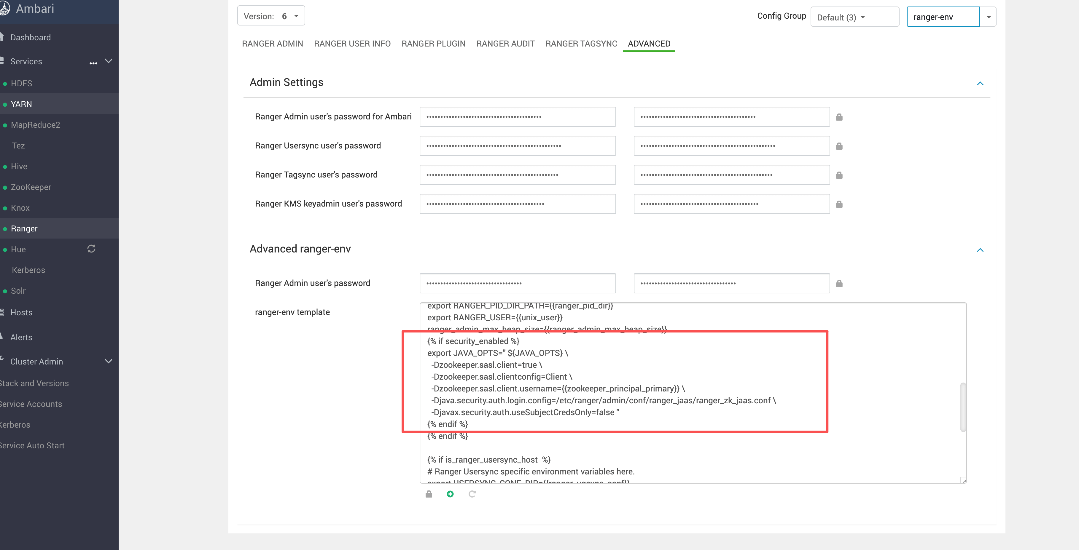Viewport: 1079px width, 550px height.
Task: Click the ranger-env filter input field
Action: [x=943, y=17]
